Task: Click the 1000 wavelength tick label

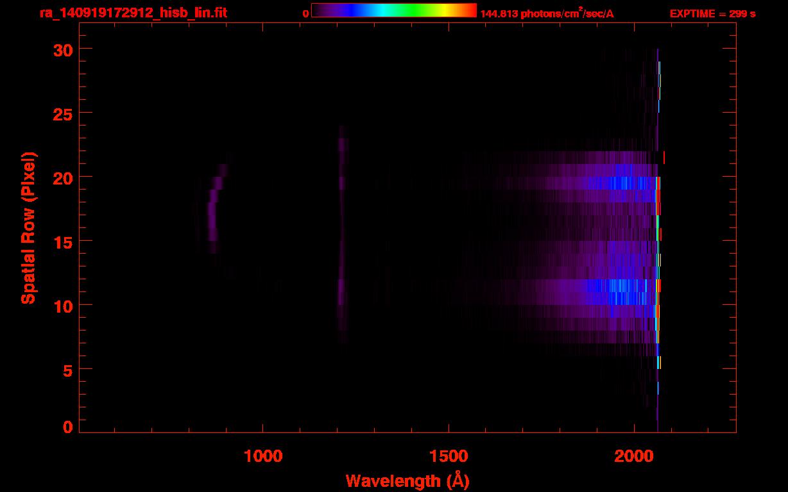Action: (x=263, y=455)
